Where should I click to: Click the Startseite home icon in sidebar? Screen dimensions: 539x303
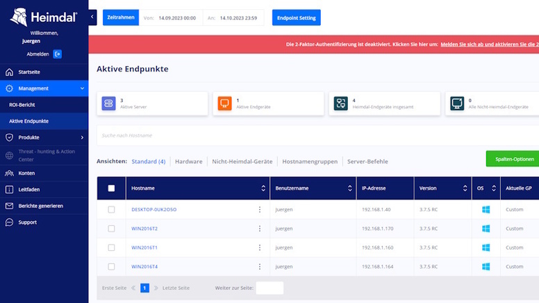click(9, 72)
